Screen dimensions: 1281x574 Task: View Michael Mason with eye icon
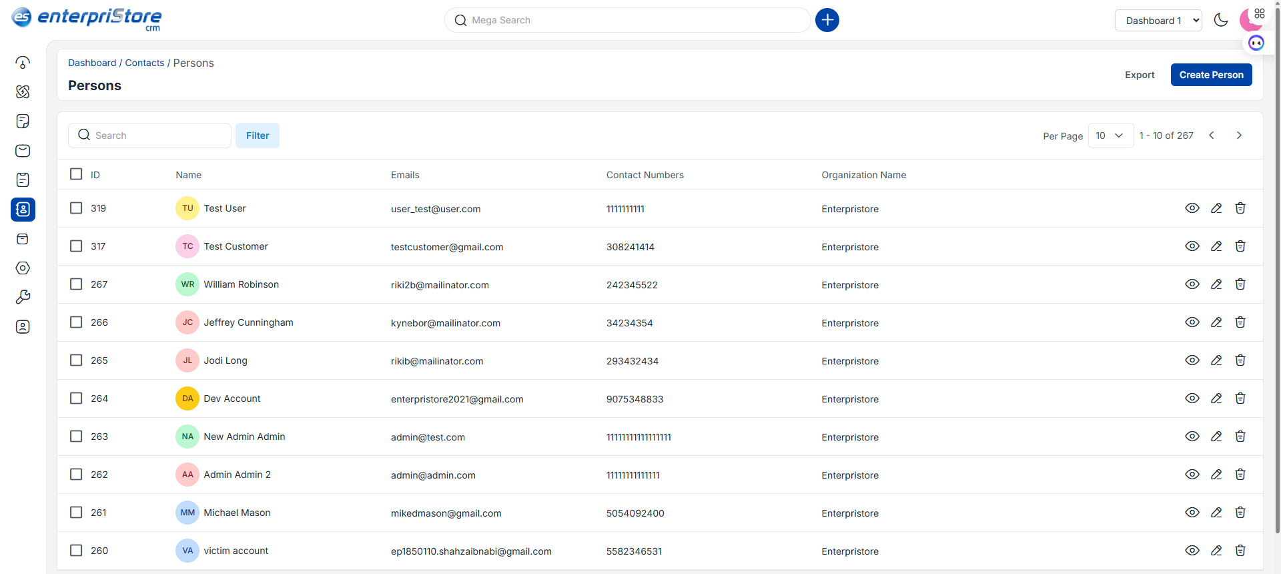point(1192,513)
